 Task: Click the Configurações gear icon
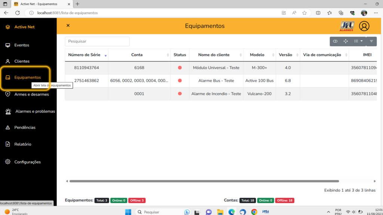[8, 162]
